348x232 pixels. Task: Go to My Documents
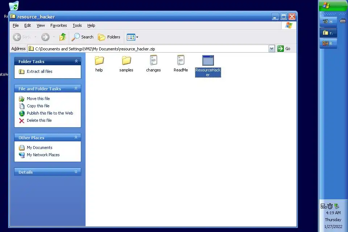tap(40, 148)
